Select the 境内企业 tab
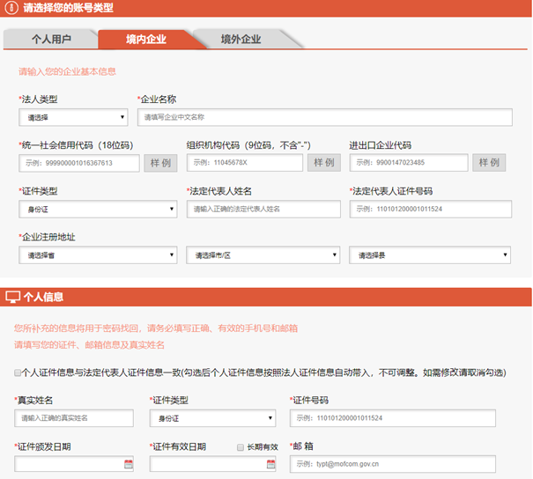Viewport: 533px width, 479px height. pos(145,40)
